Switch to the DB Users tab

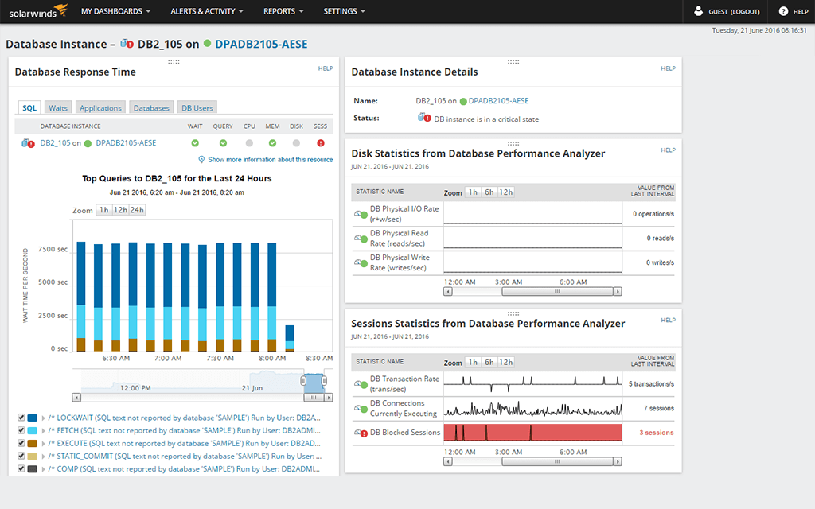[197, 107]
